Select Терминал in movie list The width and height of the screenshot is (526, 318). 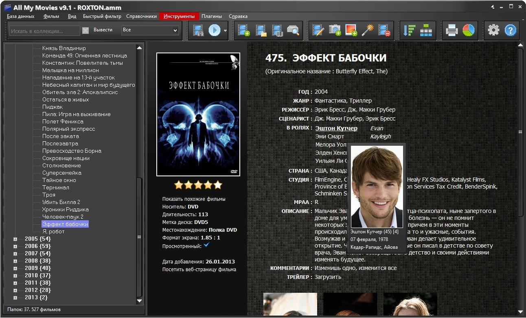click(56, 188)
